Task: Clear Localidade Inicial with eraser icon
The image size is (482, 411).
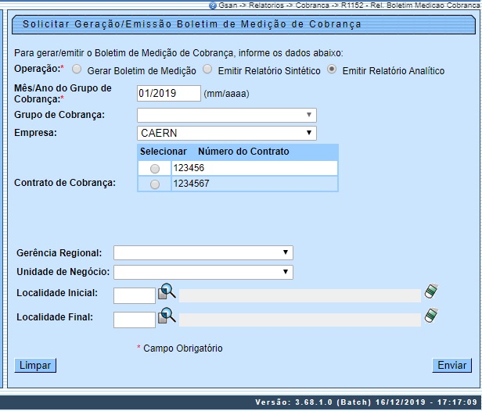Action: (x=431, y=291)
